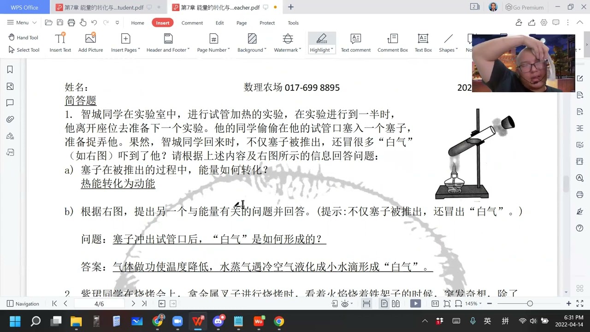Image resolution: width=590 pixels, height=332 pixels.
Task: Click the Go Premium button
Action: (x=525, y=7)
